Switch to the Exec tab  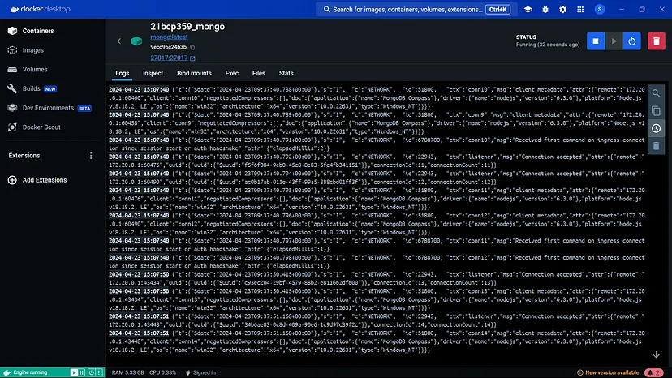click(232, 73)
